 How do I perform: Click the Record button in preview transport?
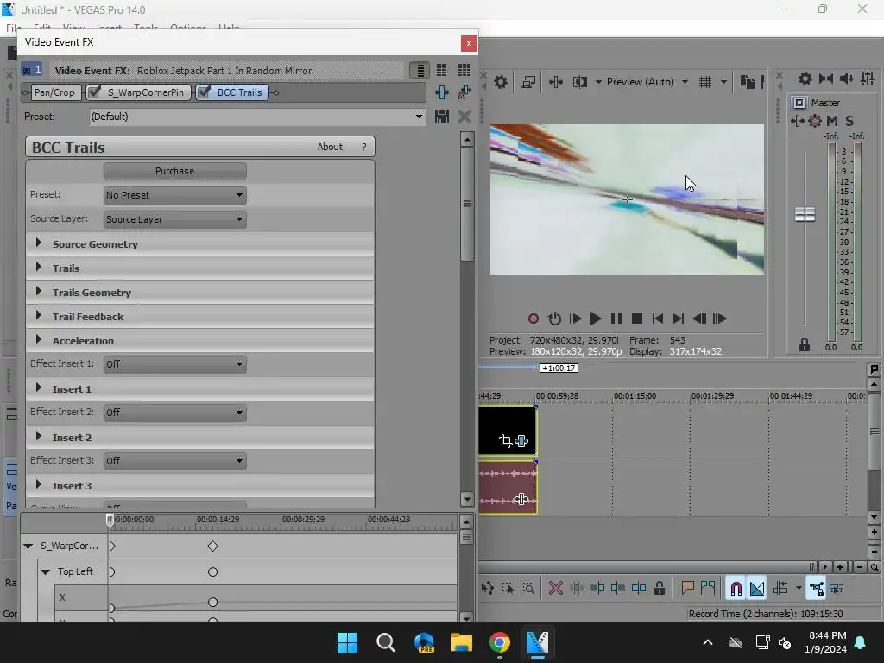point(534,319)
